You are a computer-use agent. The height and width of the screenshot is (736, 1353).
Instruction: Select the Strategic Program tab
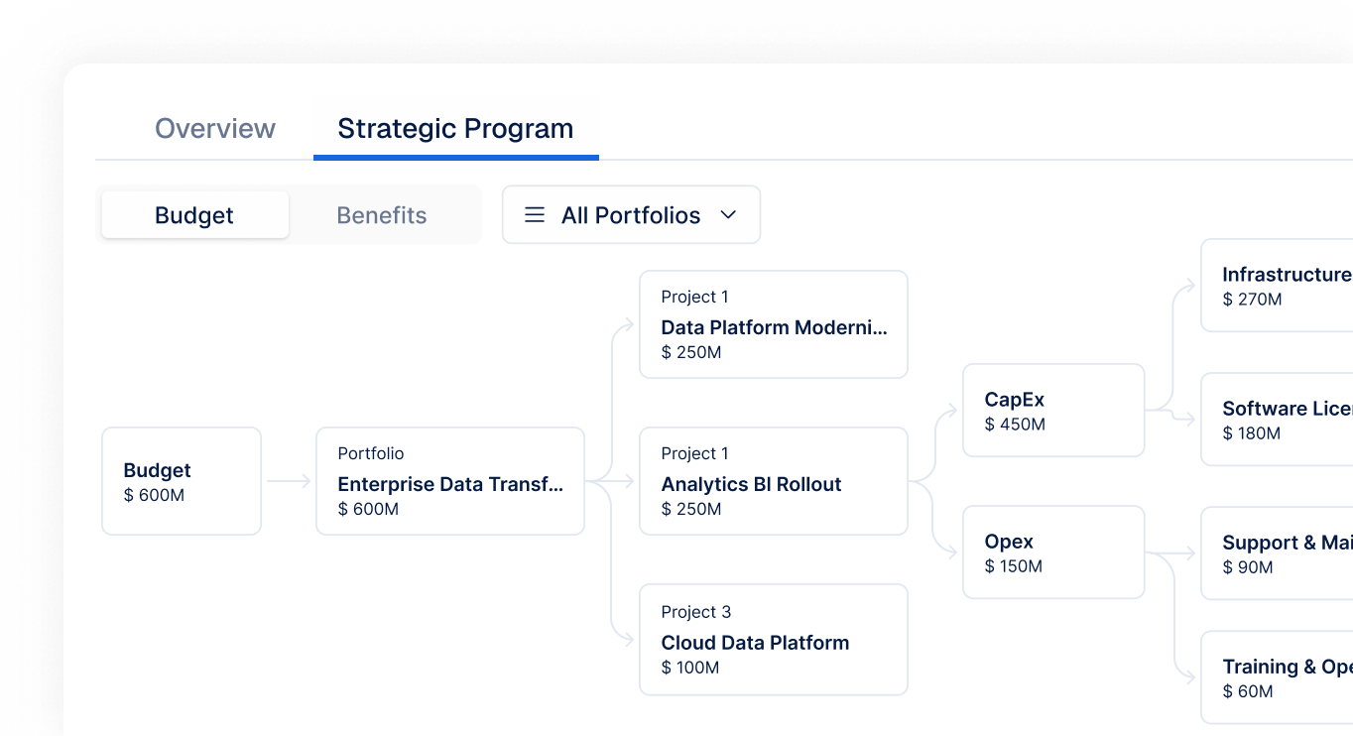click(455, 128)
